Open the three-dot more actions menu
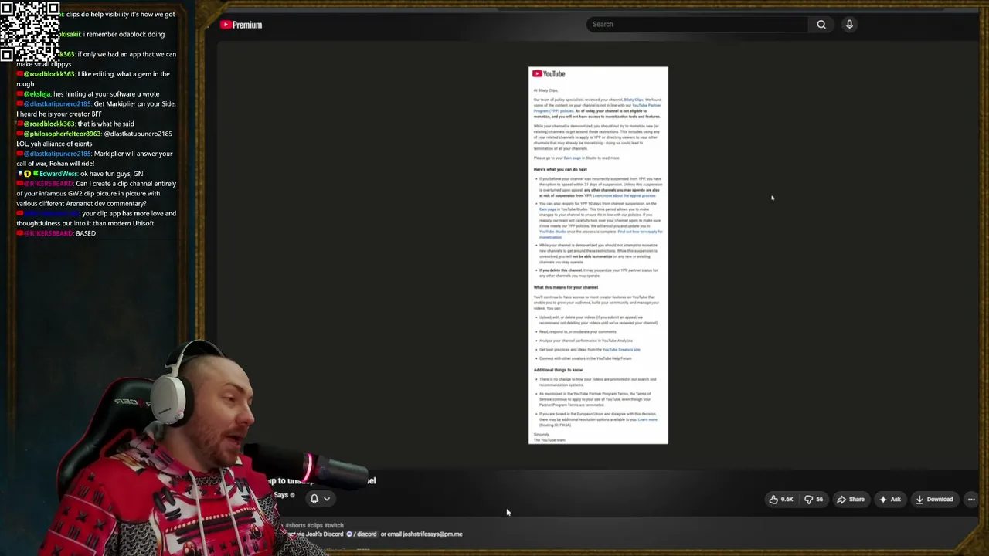 point(971,500)
